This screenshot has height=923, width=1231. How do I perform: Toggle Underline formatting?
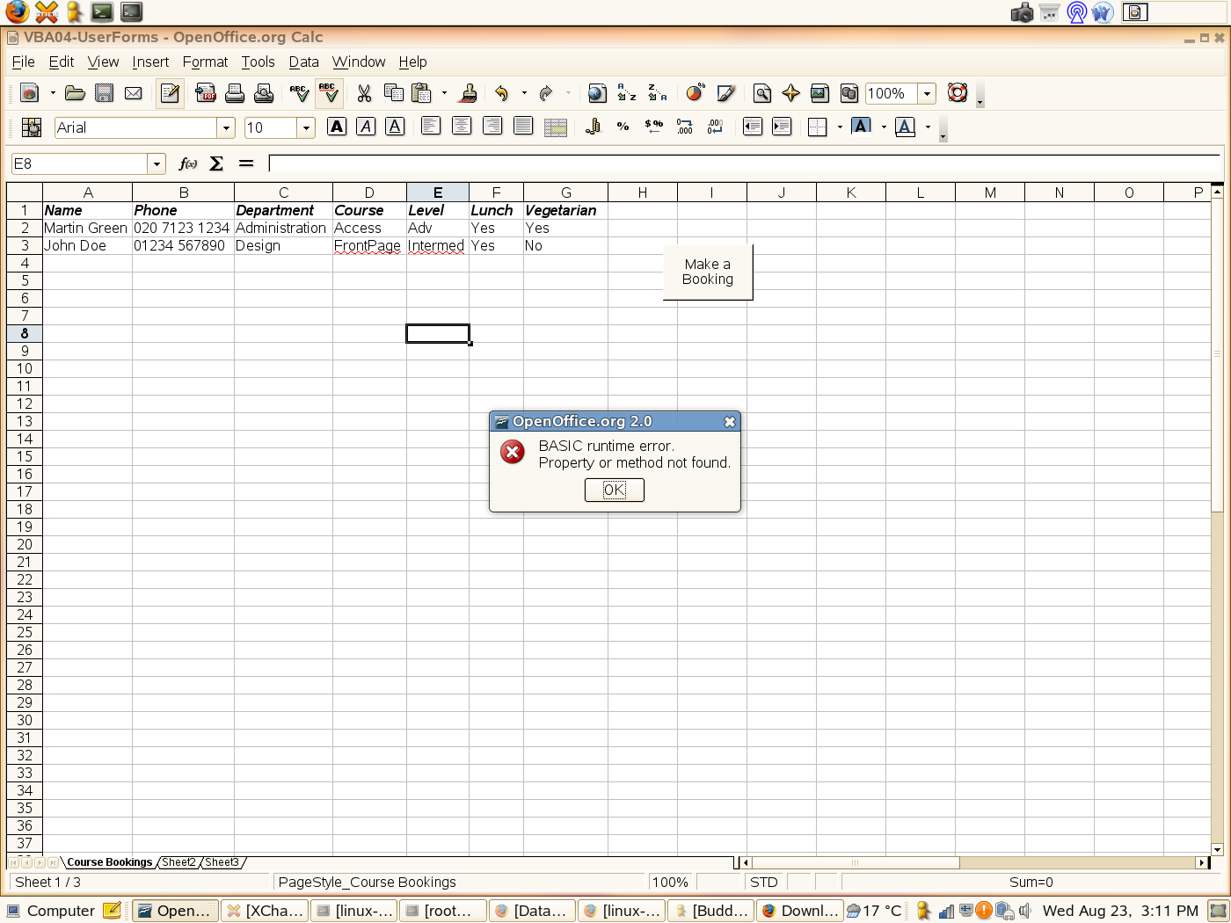(x=395, y=127)
